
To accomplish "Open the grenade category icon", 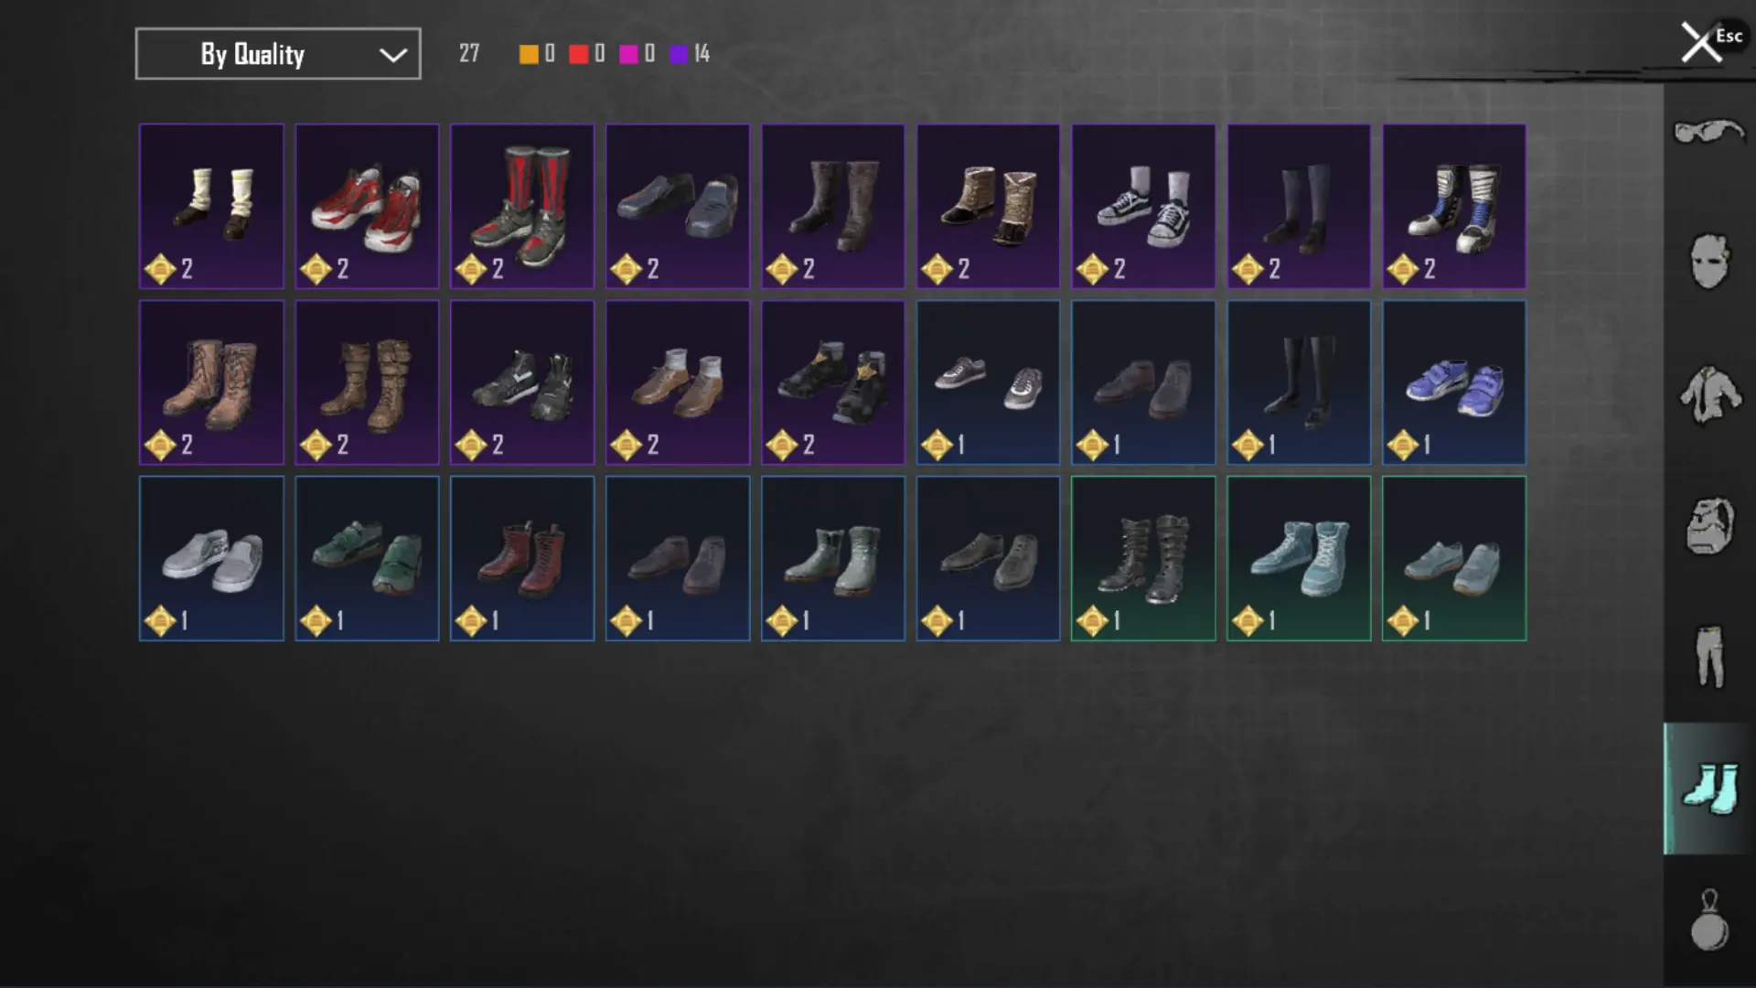I will (1709, 921).
